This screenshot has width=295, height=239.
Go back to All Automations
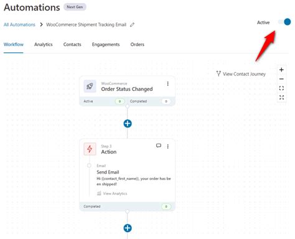pyautogui.click(x=19, y=24)
